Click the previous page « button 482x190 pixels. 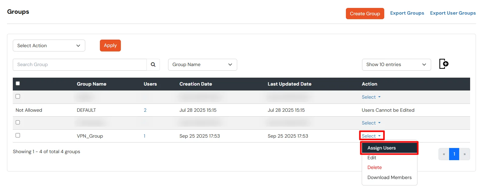pos(444,154)
